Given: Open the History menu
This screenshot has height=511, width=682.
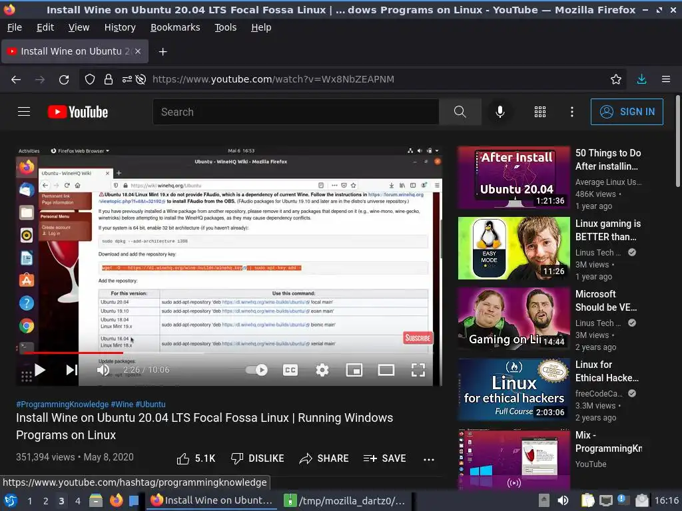Looking at the screenshot, I should (x=120, y=27).
